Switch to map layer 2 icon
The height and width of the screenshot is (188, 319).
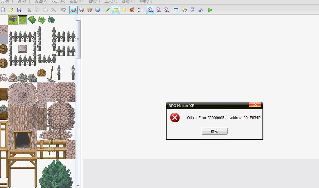click(81, 10)
